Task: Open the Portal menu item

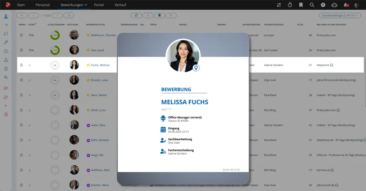Action: coord(98,5)
